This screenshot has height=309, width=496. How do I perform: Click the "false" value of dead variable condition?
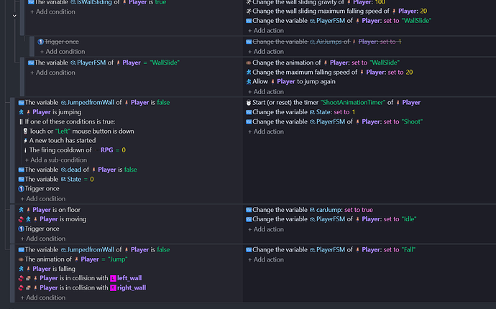[x=130, y=170]
